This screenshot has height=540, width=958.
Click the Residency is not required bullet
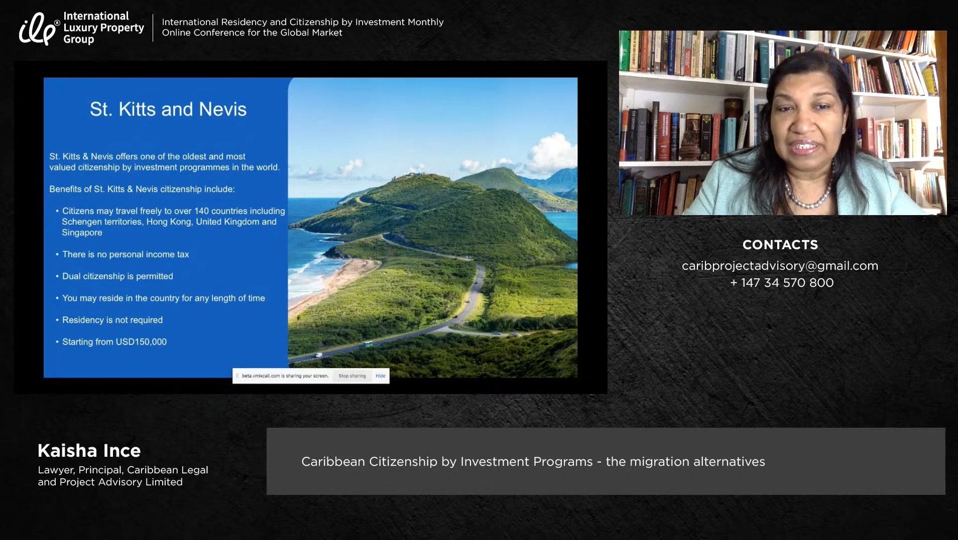tap(112, 320)
